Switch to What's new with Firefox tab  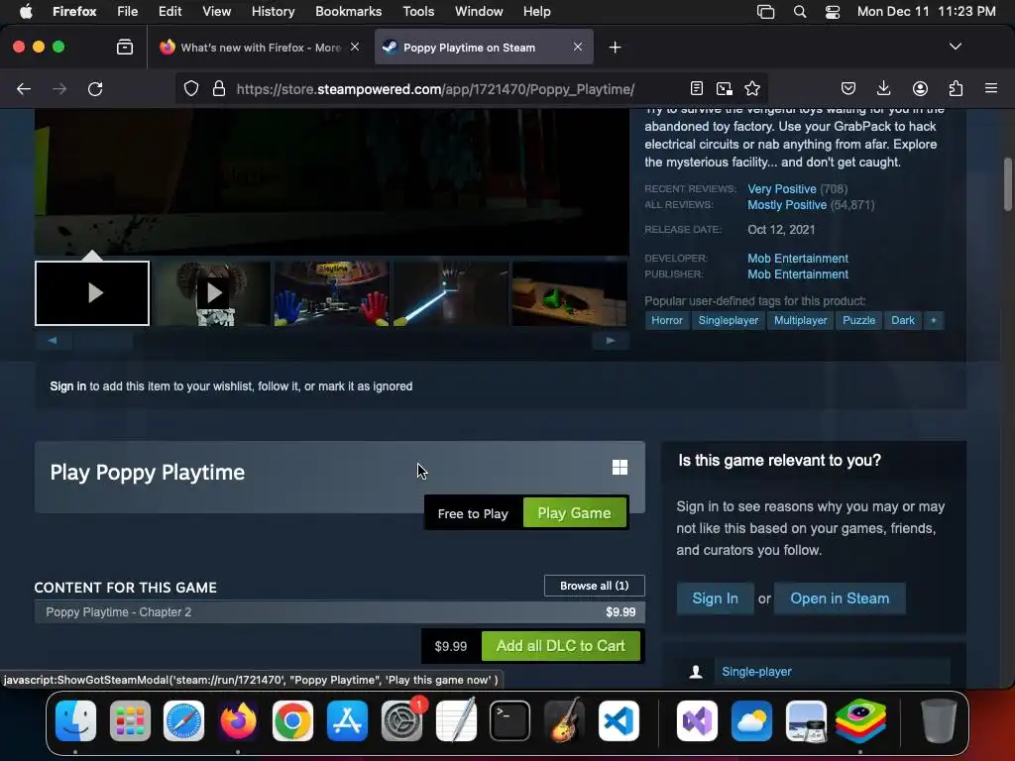(x=260, y=48)
